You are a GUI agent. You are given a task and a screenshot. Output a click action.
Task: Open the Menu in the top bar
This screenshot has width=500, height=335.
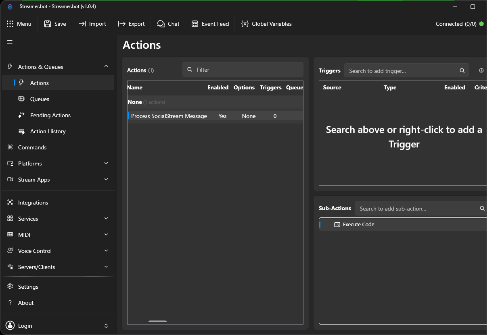point(19,24)
